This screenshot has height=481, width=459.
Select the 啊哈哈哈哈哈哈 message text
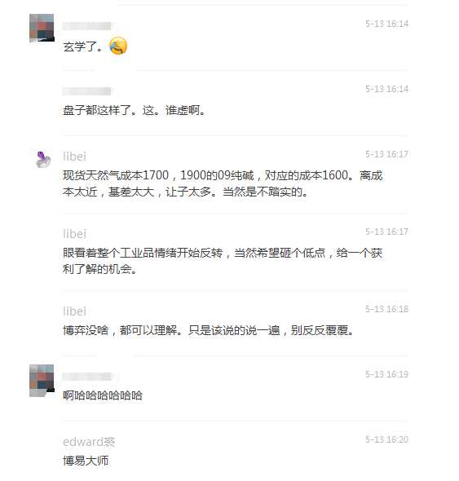coord(103,395)
